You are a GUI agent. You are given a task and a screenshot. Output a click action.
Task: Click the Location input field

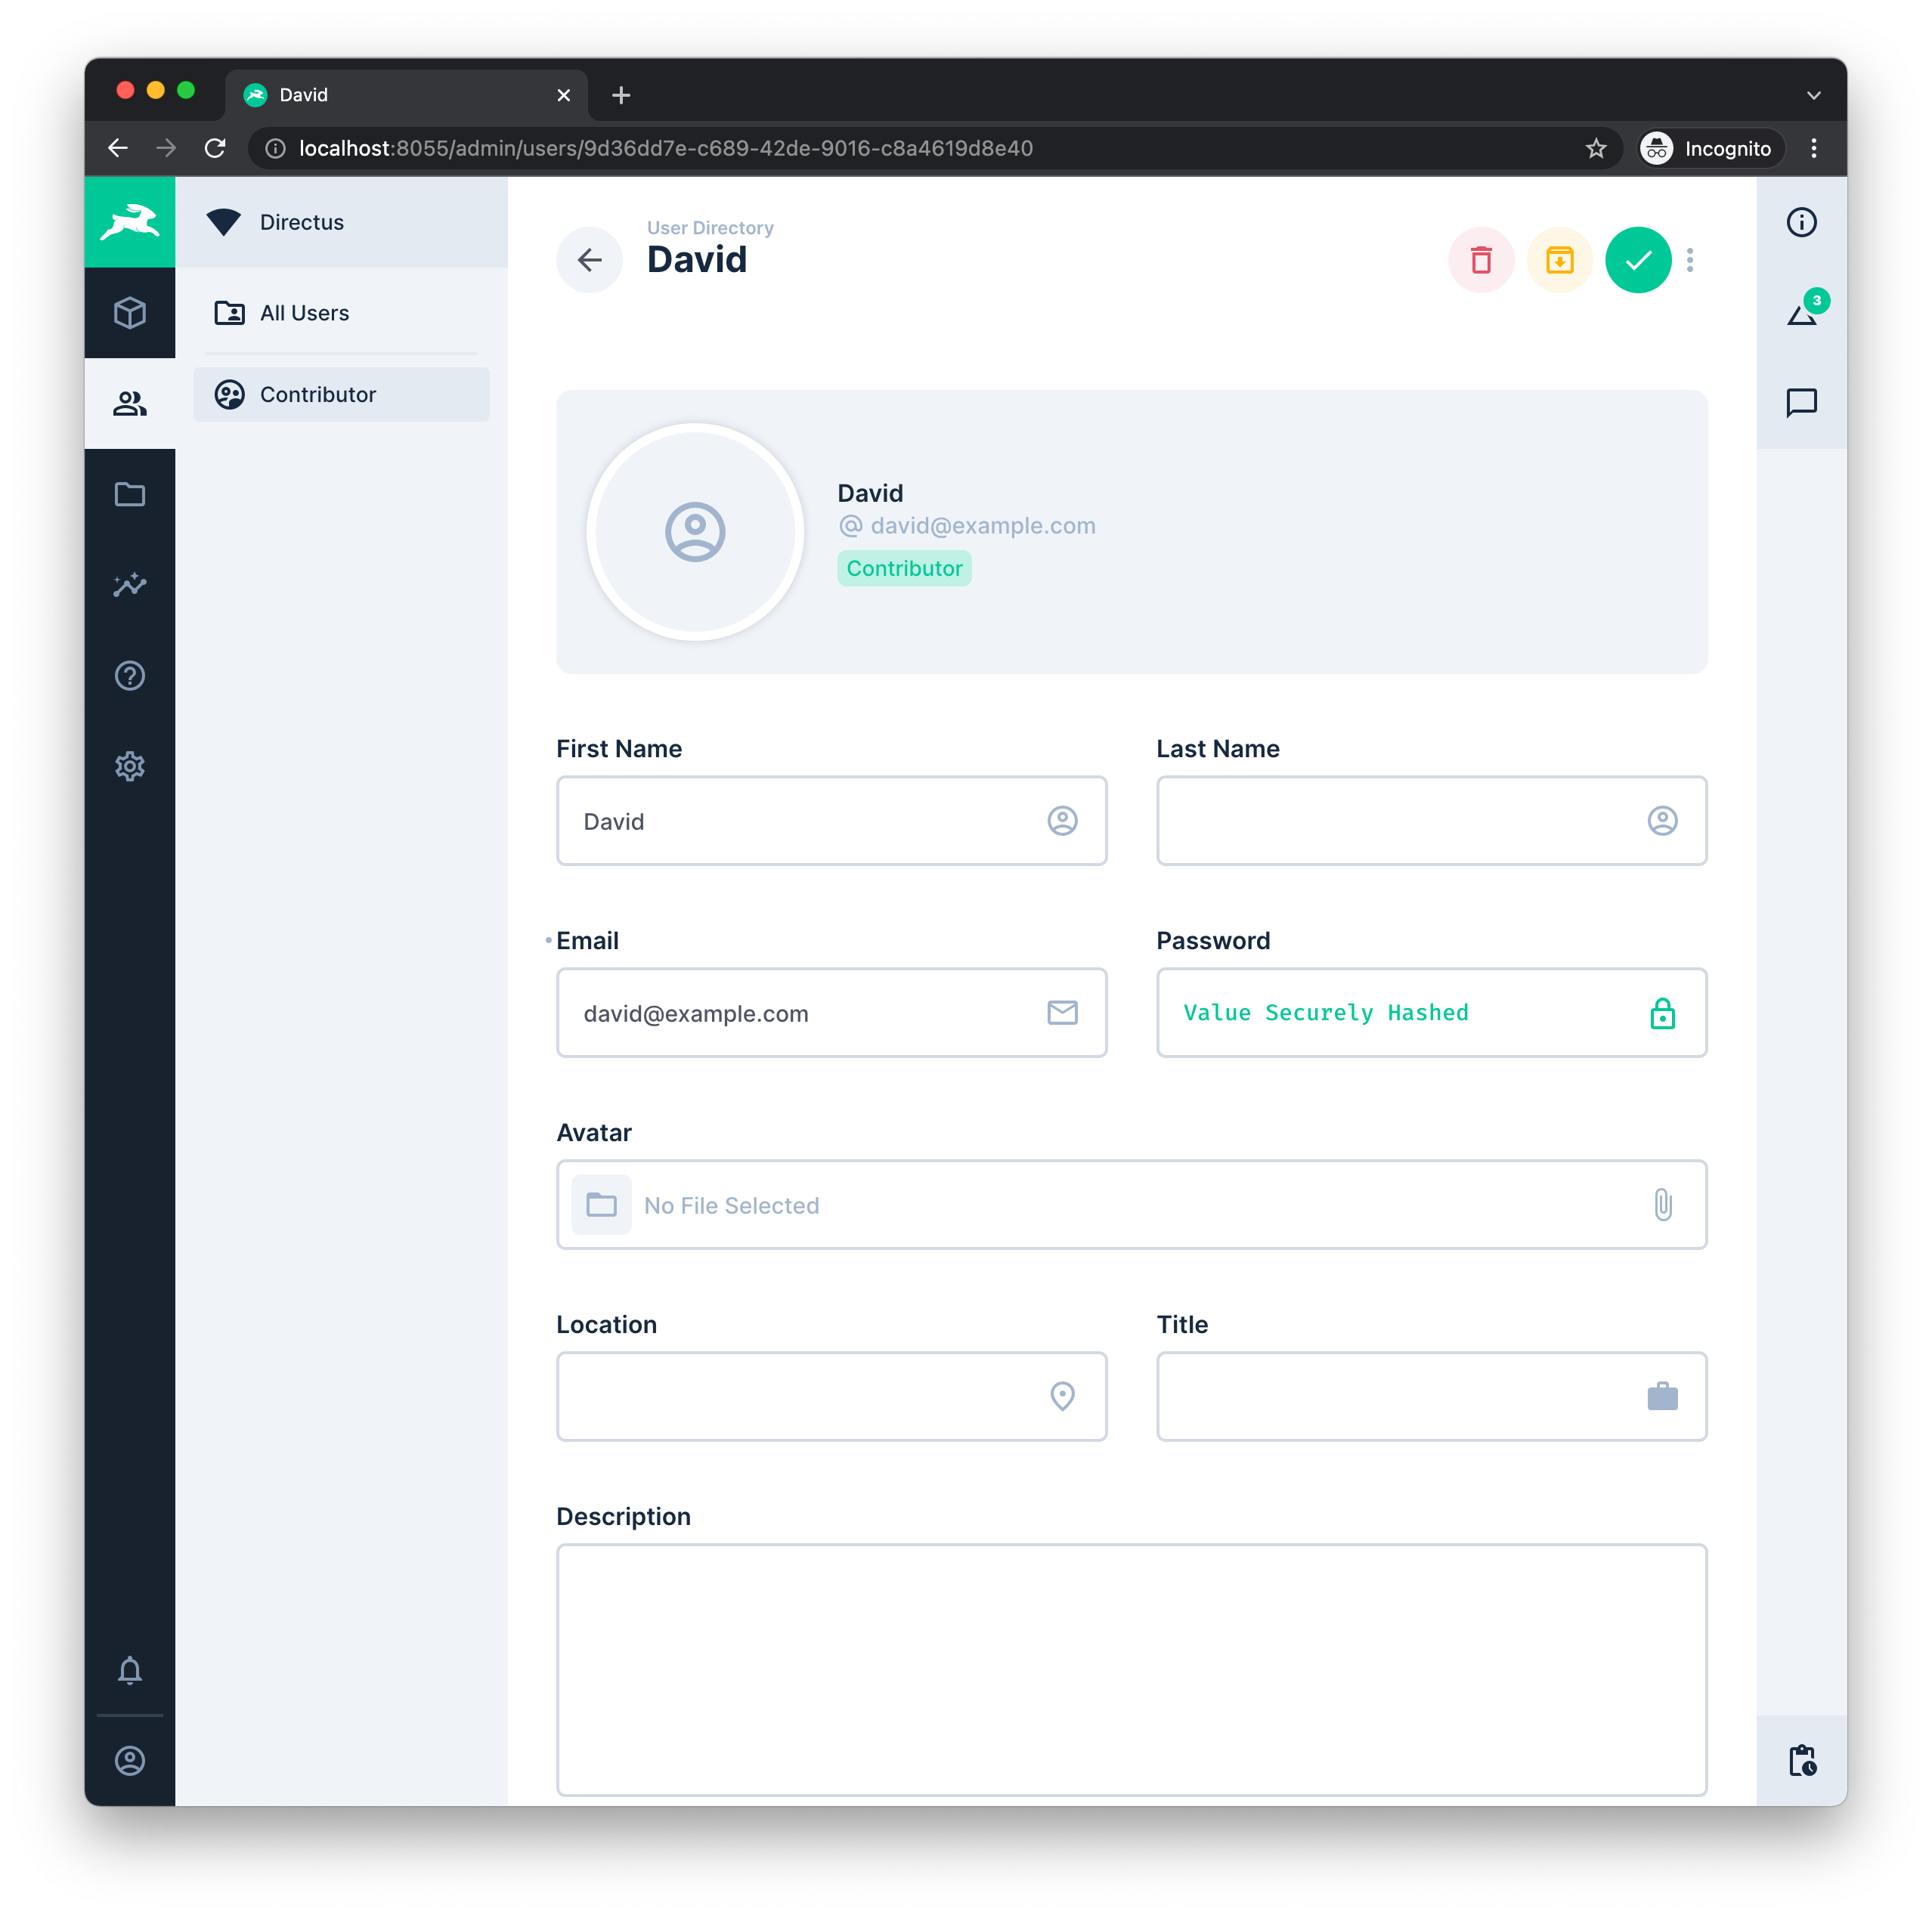(831, 1397)
